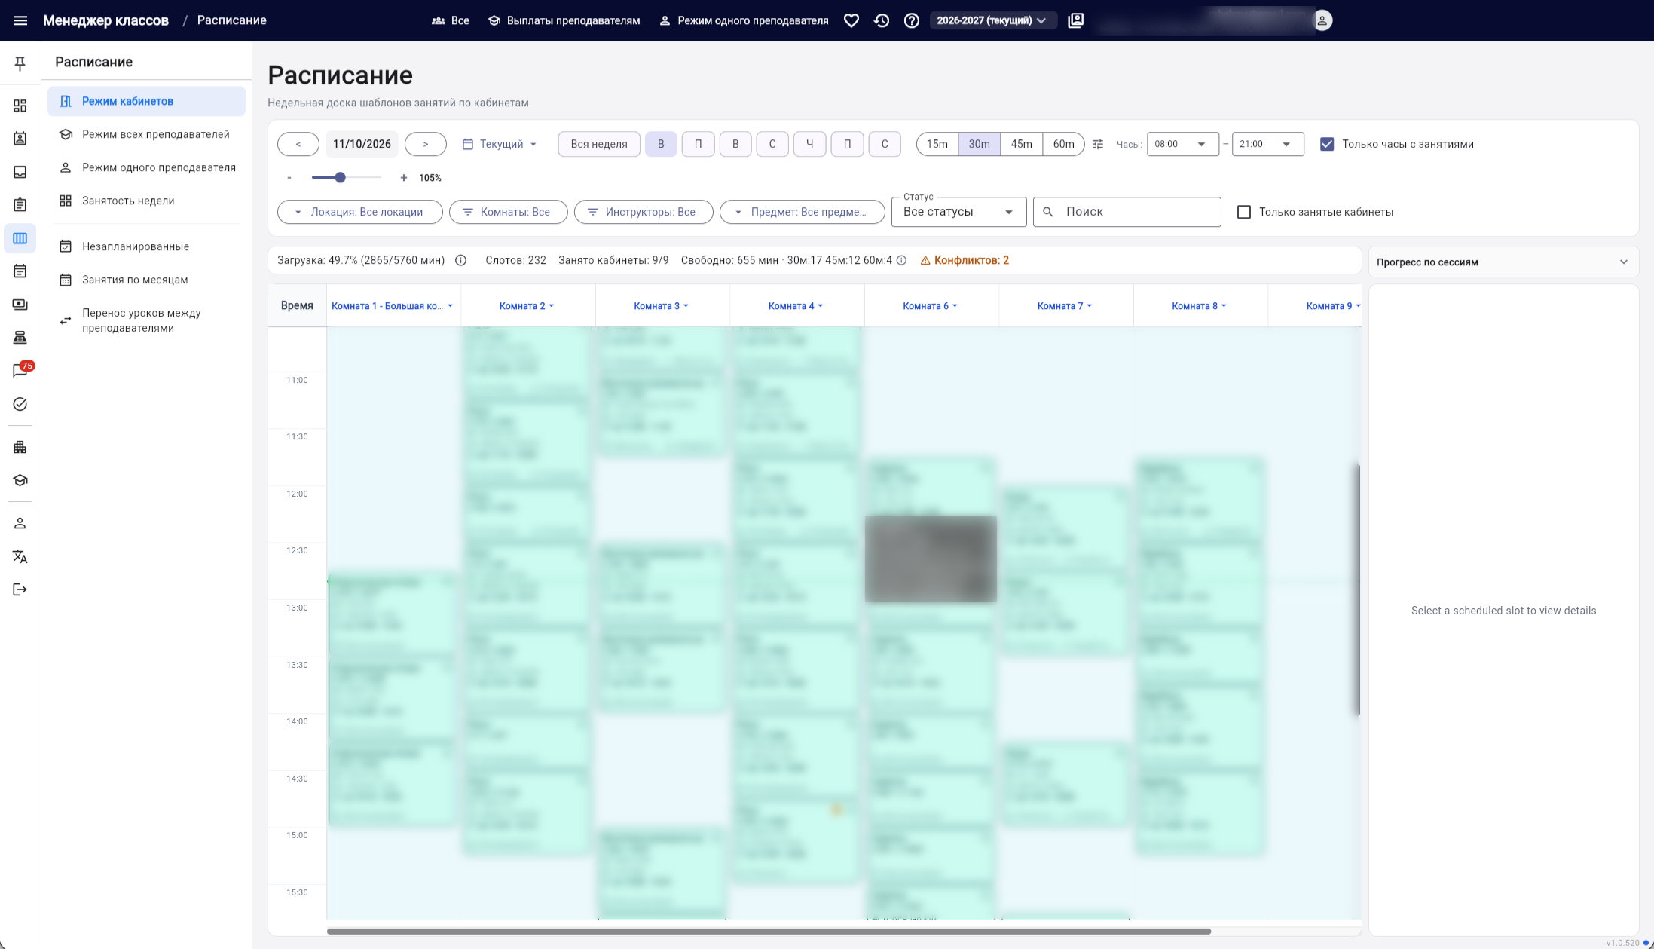1654x949 pixels.
Task: Open Незапланированные in sidebar
Action: (147, 246)
